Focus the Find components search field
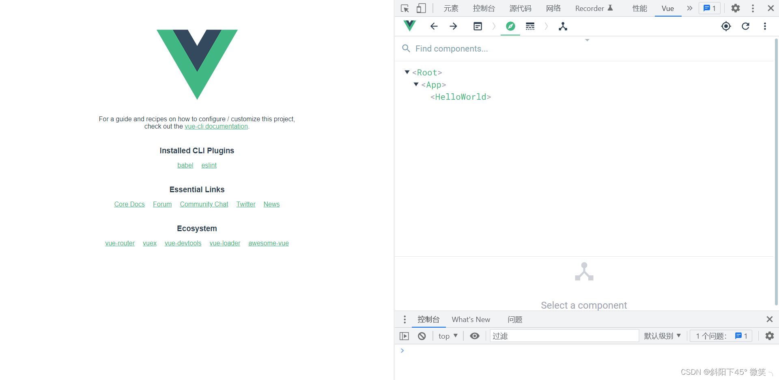The image size is (779, 380). (584, 49)
